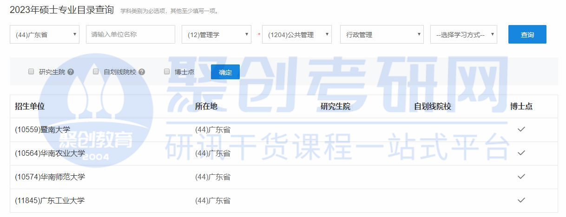Viewport: 566px width, 217px height.
Task: Open the (44)广东省 province dropdown
Action: [x=45, y=34]
